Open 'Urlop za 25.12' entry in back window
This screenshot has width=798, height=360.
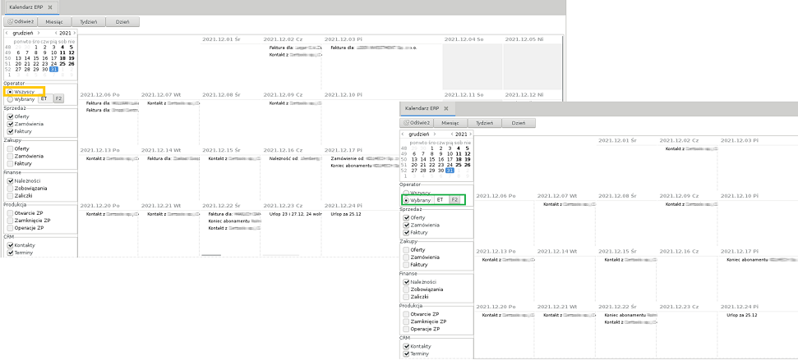tap(346, 214)
